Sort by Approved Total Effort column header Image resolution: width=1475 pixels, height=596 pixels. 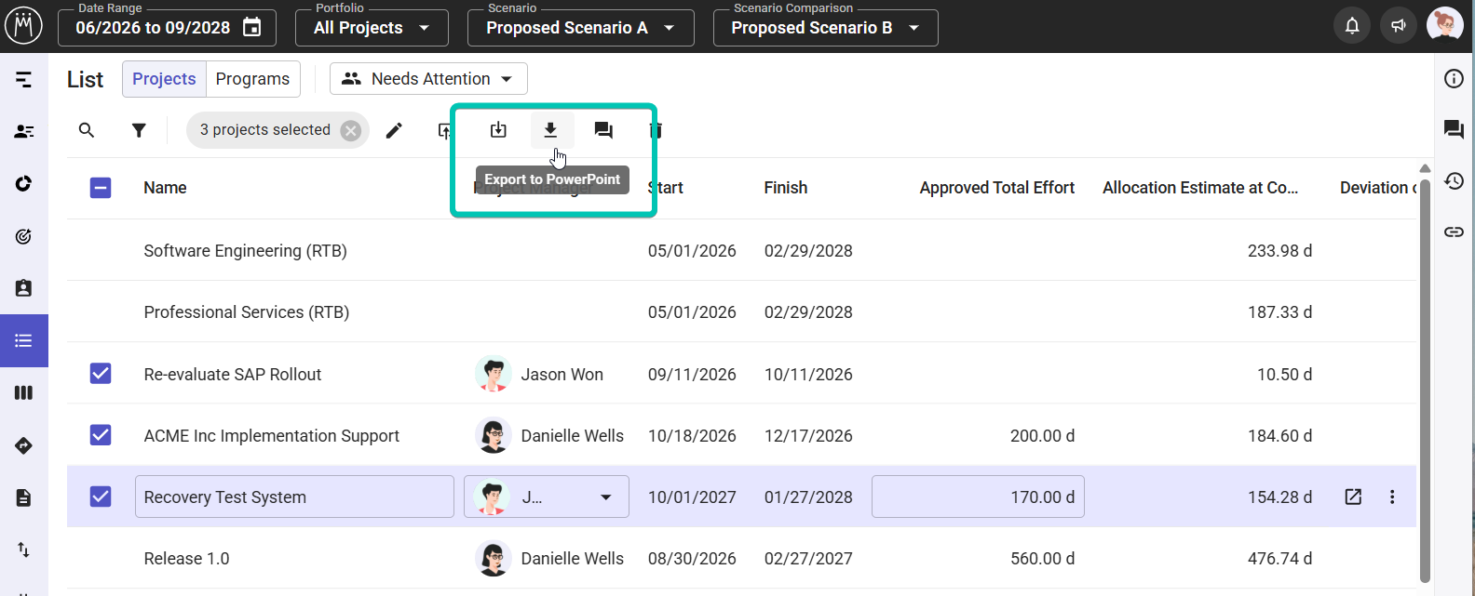996,188
